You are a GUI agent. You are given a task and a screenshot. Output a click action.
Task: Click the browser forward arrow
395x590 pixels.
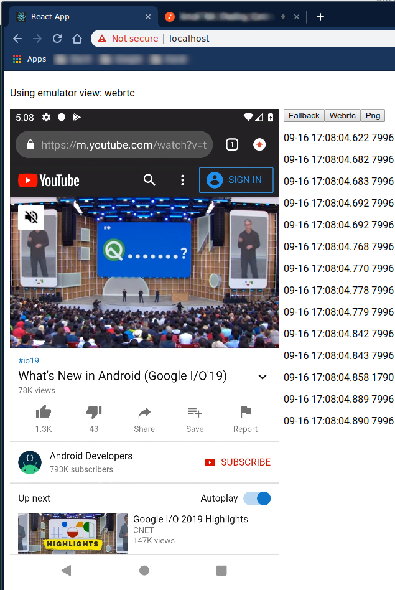(x=37, y=39)
